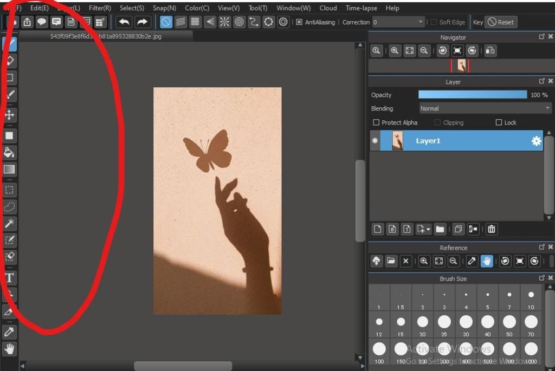Choose brush size 10
The image size is (555, 371).
pos(531,298)
